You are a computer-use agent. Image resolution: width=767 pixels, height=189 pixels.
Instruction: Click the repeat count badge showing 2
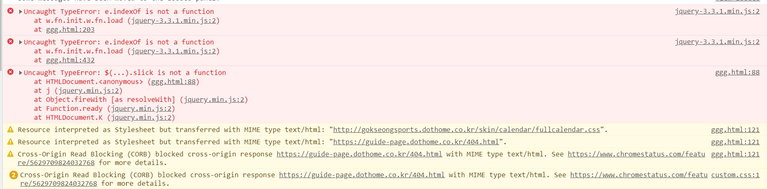click(13, 175)
